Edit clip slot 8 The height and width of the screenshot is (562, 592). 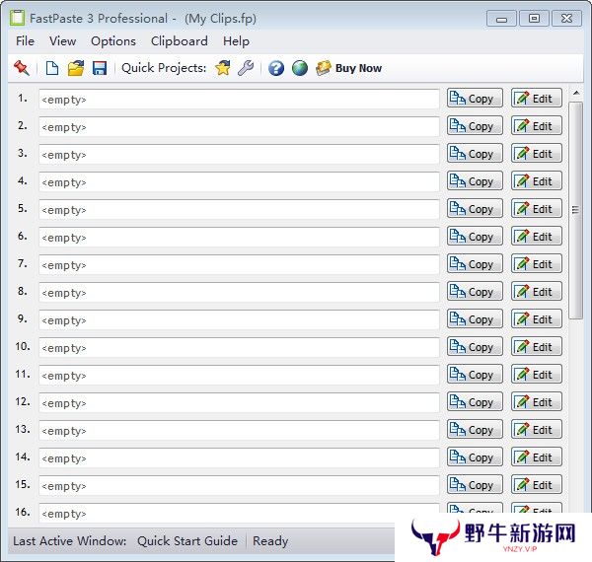[x=537, y=291]
